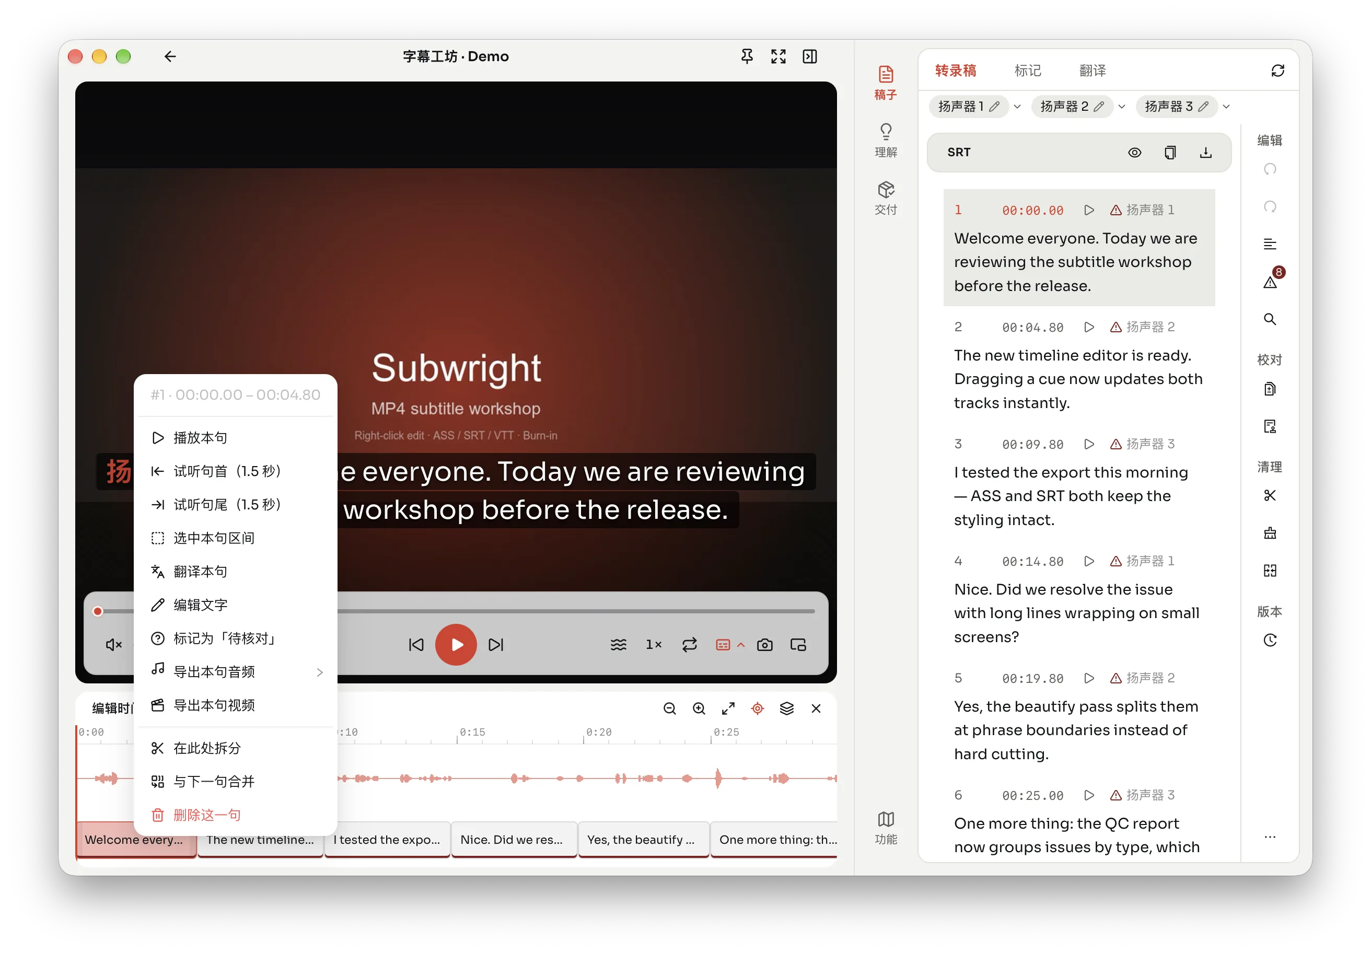Choose 在此处拆分 from the context menu
Viewport: 1371px width, 953px height.
236,748
